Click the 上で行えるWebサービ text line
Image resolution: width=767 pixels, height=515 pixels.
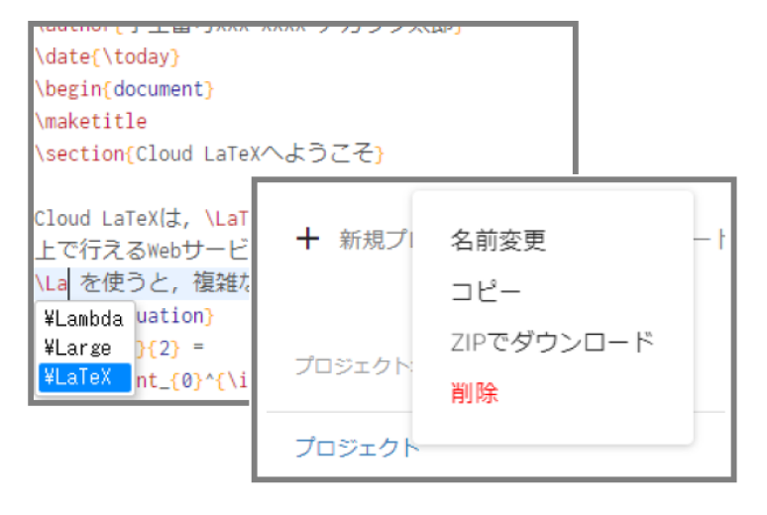142,250
